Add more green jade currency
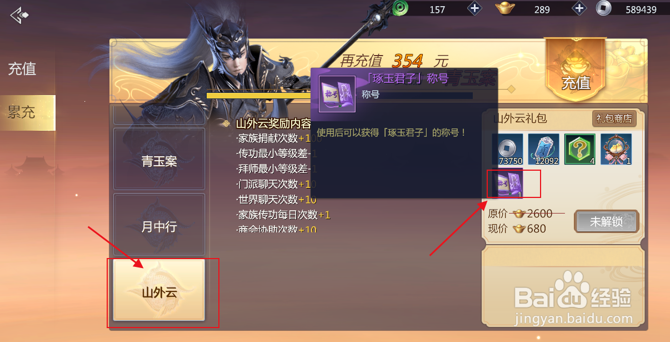This screenshot has width=670, height=342. [x=474, y=8]
